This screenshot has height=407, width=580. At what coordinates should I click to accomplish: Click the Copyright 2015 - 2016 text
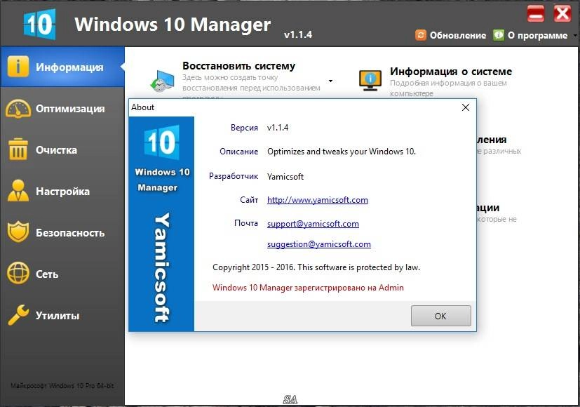[316, 267]
